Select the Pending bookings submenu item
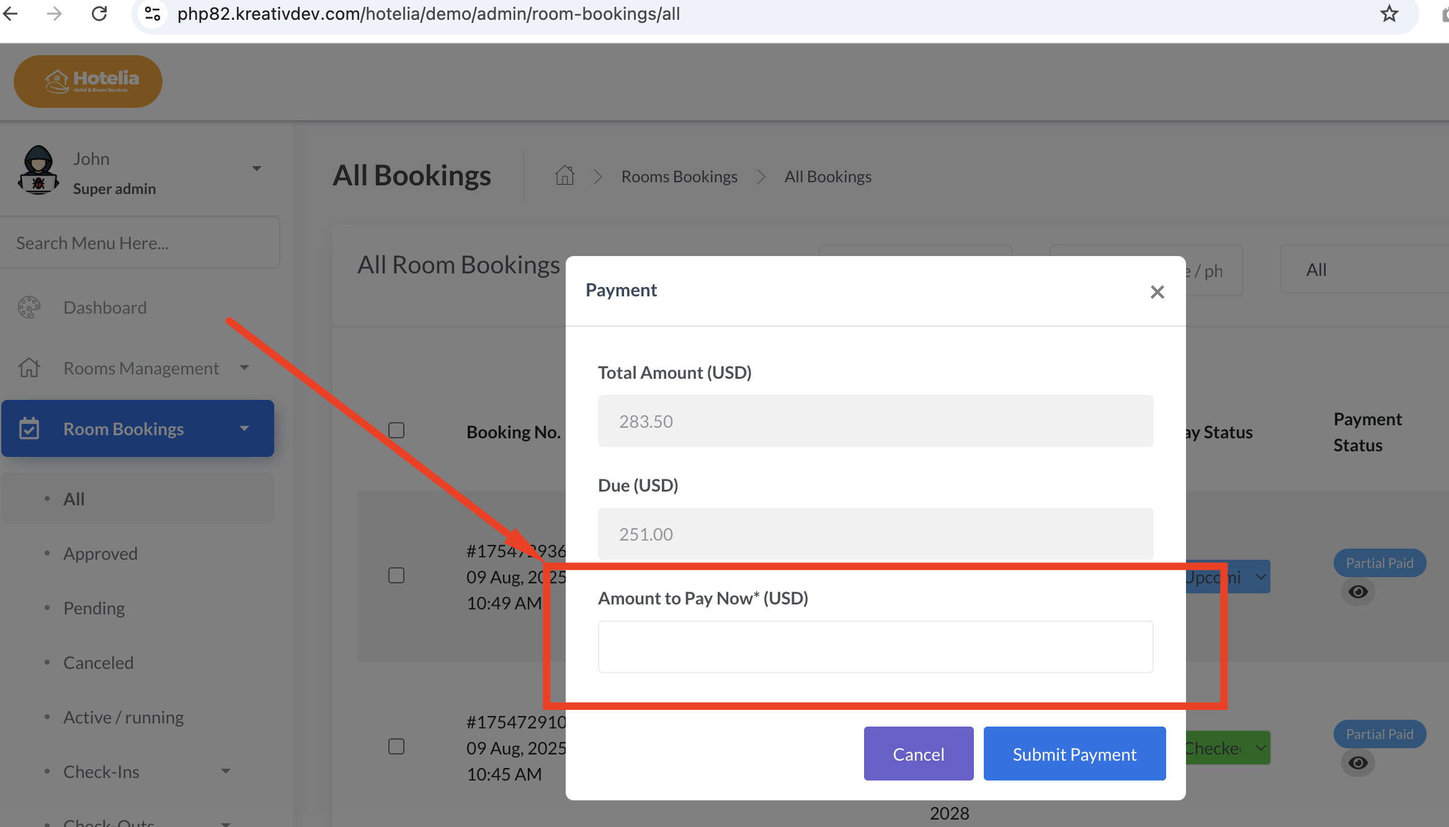 point(94,608)
